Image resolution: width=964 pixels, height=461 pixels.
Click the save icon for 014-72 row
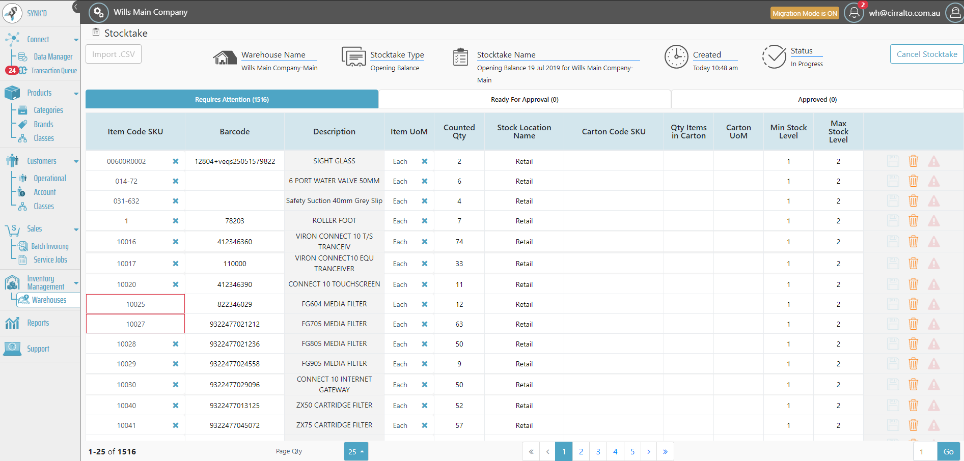point(893,181)
